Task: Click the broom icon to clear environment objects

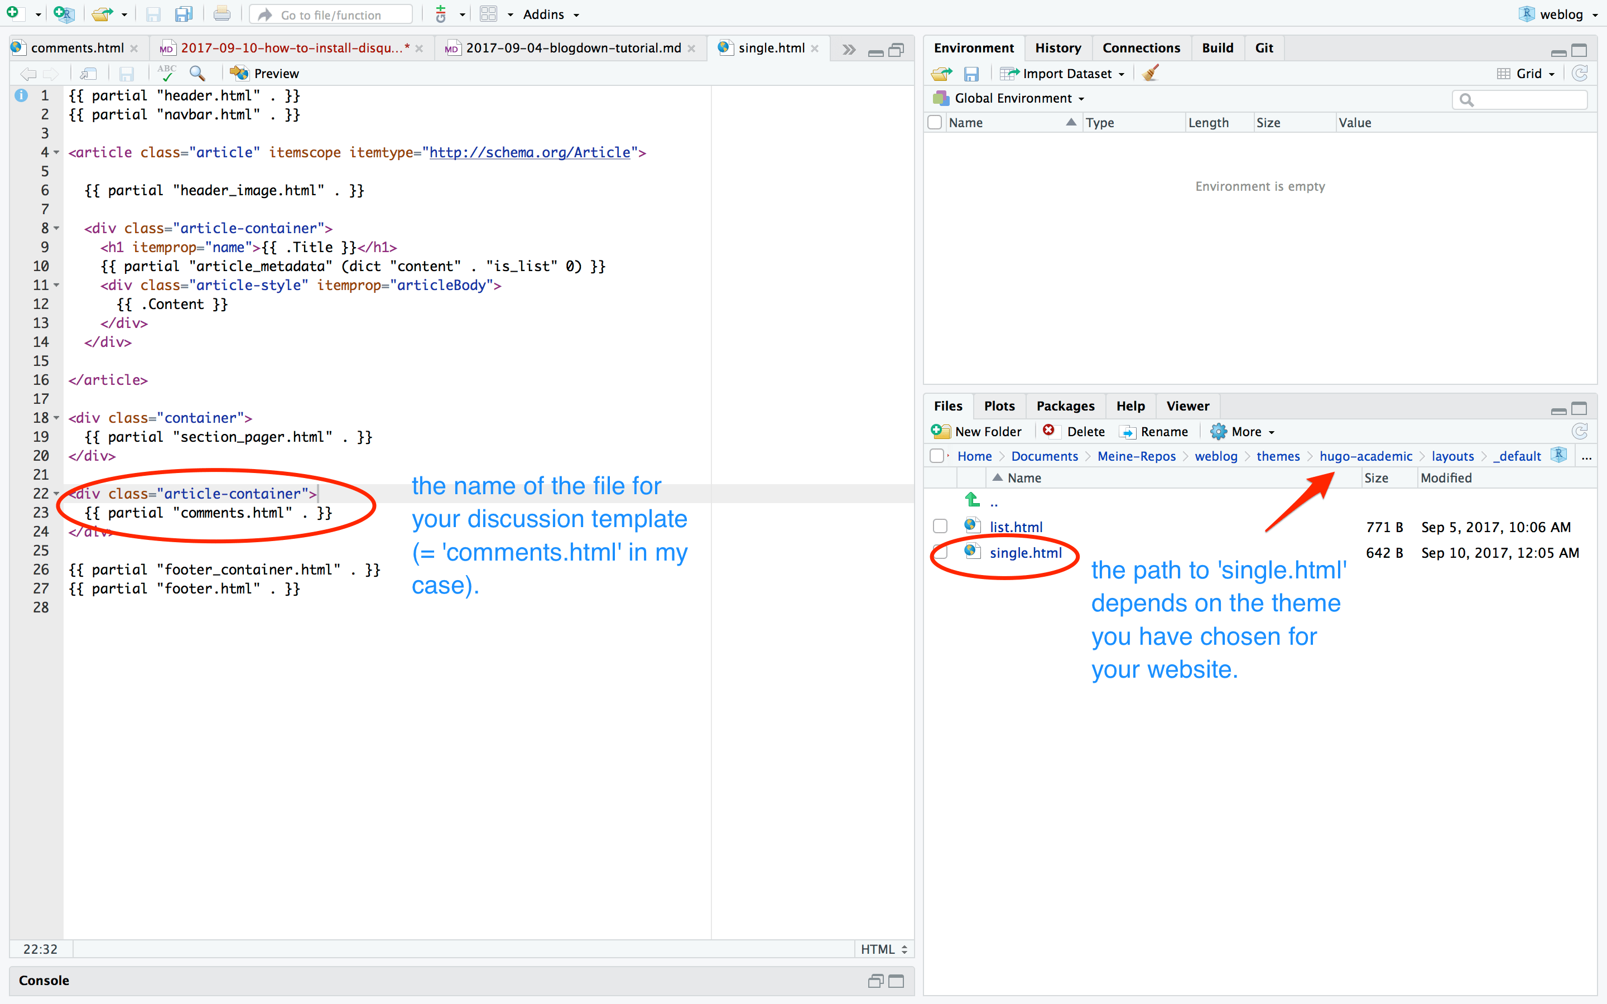Action: pos(1151,73)
